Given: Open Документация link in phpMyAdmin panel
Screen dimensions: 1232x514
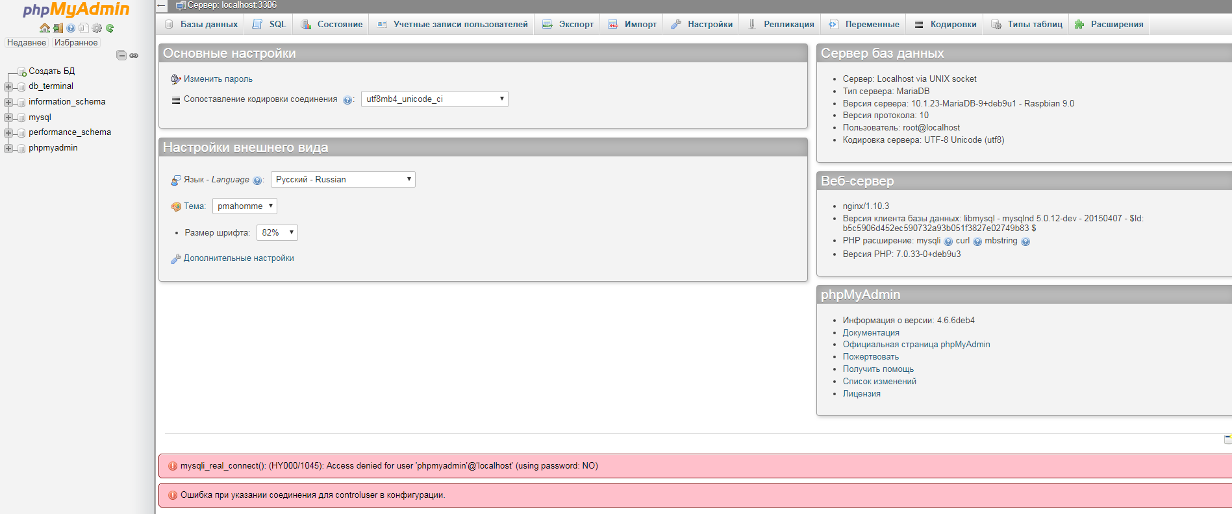Looking at the screenshot, I should point(871,332).
